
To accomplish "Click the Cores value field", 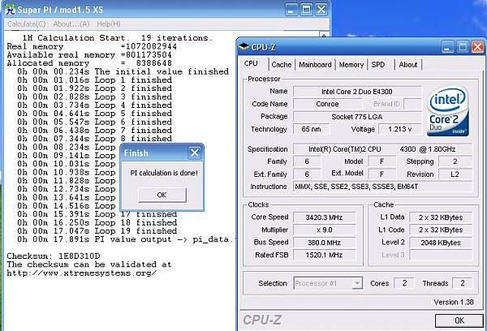I will coord(404,283).
